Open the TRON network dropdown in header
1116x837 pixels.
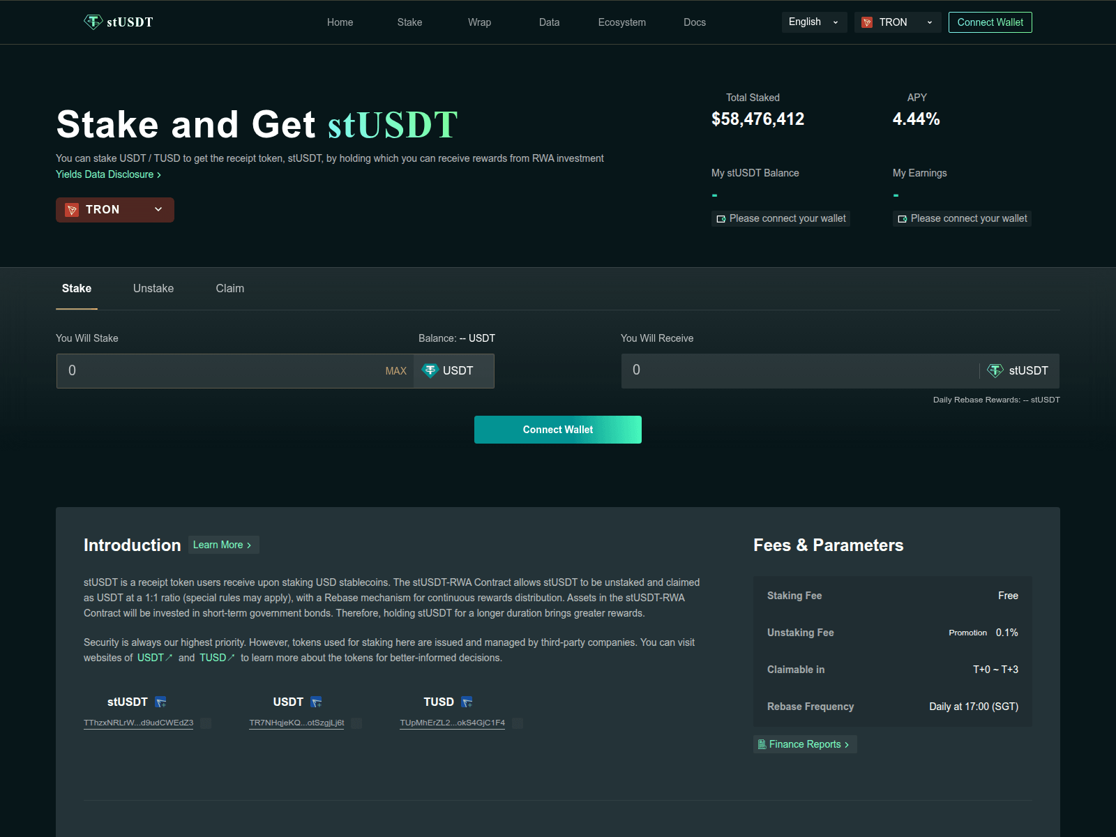(898, 22)
